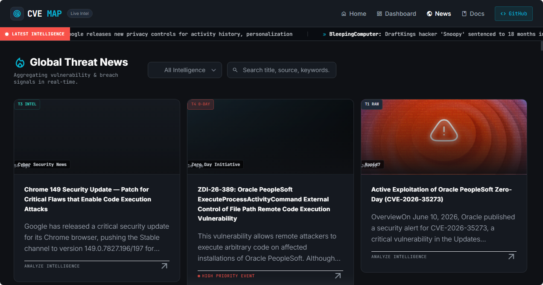Click the Dashboard grid icon
543x285 pixels.
(x=380, y=14)
